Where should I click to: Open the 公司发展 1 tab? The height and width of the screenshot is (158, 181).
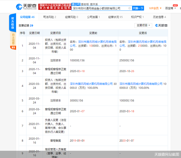[x=93, y=17]
